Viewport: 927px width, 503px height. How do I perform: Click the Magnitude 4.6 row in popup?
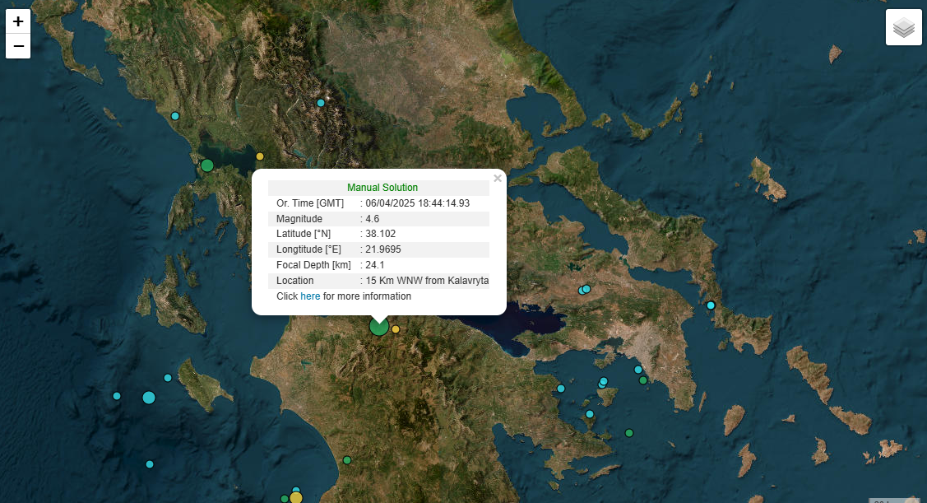click(378, 219)
